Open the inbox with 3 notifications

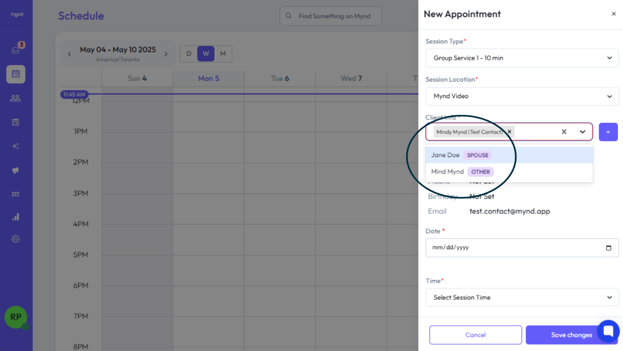[x=16, y=50]
